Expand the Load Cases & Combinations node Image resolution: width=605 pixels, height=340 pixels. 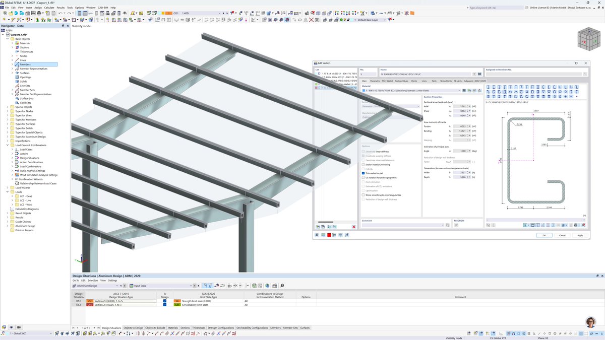[7, 145]
